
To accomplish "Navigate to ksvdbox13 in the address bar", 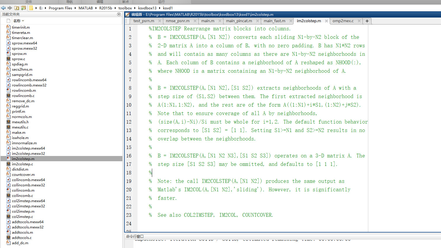I will point(147,8).
